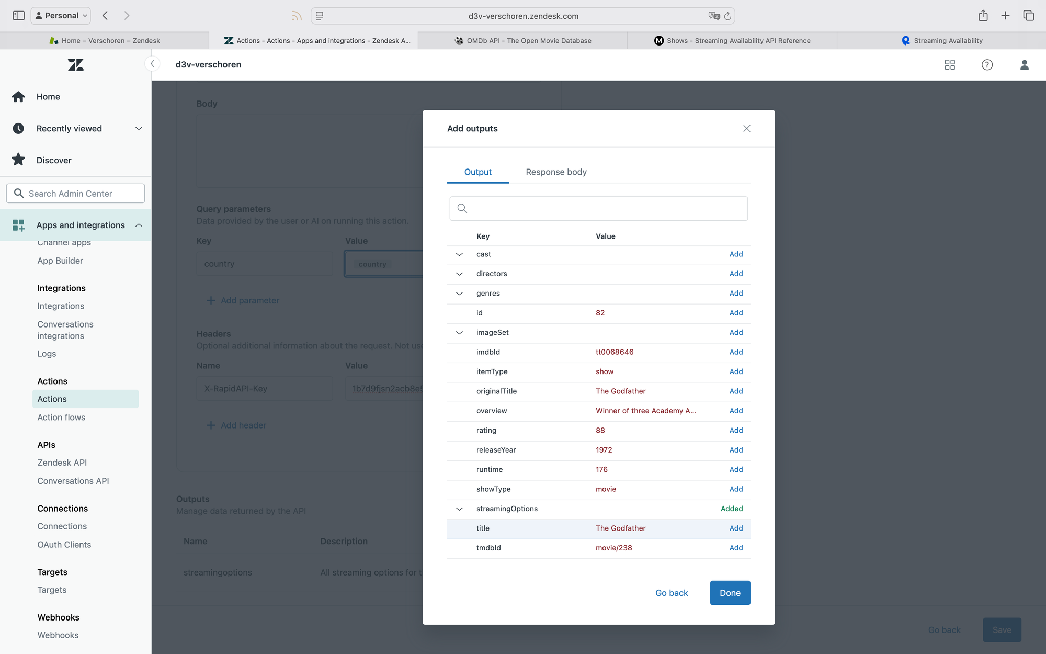Switch to the Response body tab
1046x654 pixels.
556,172
